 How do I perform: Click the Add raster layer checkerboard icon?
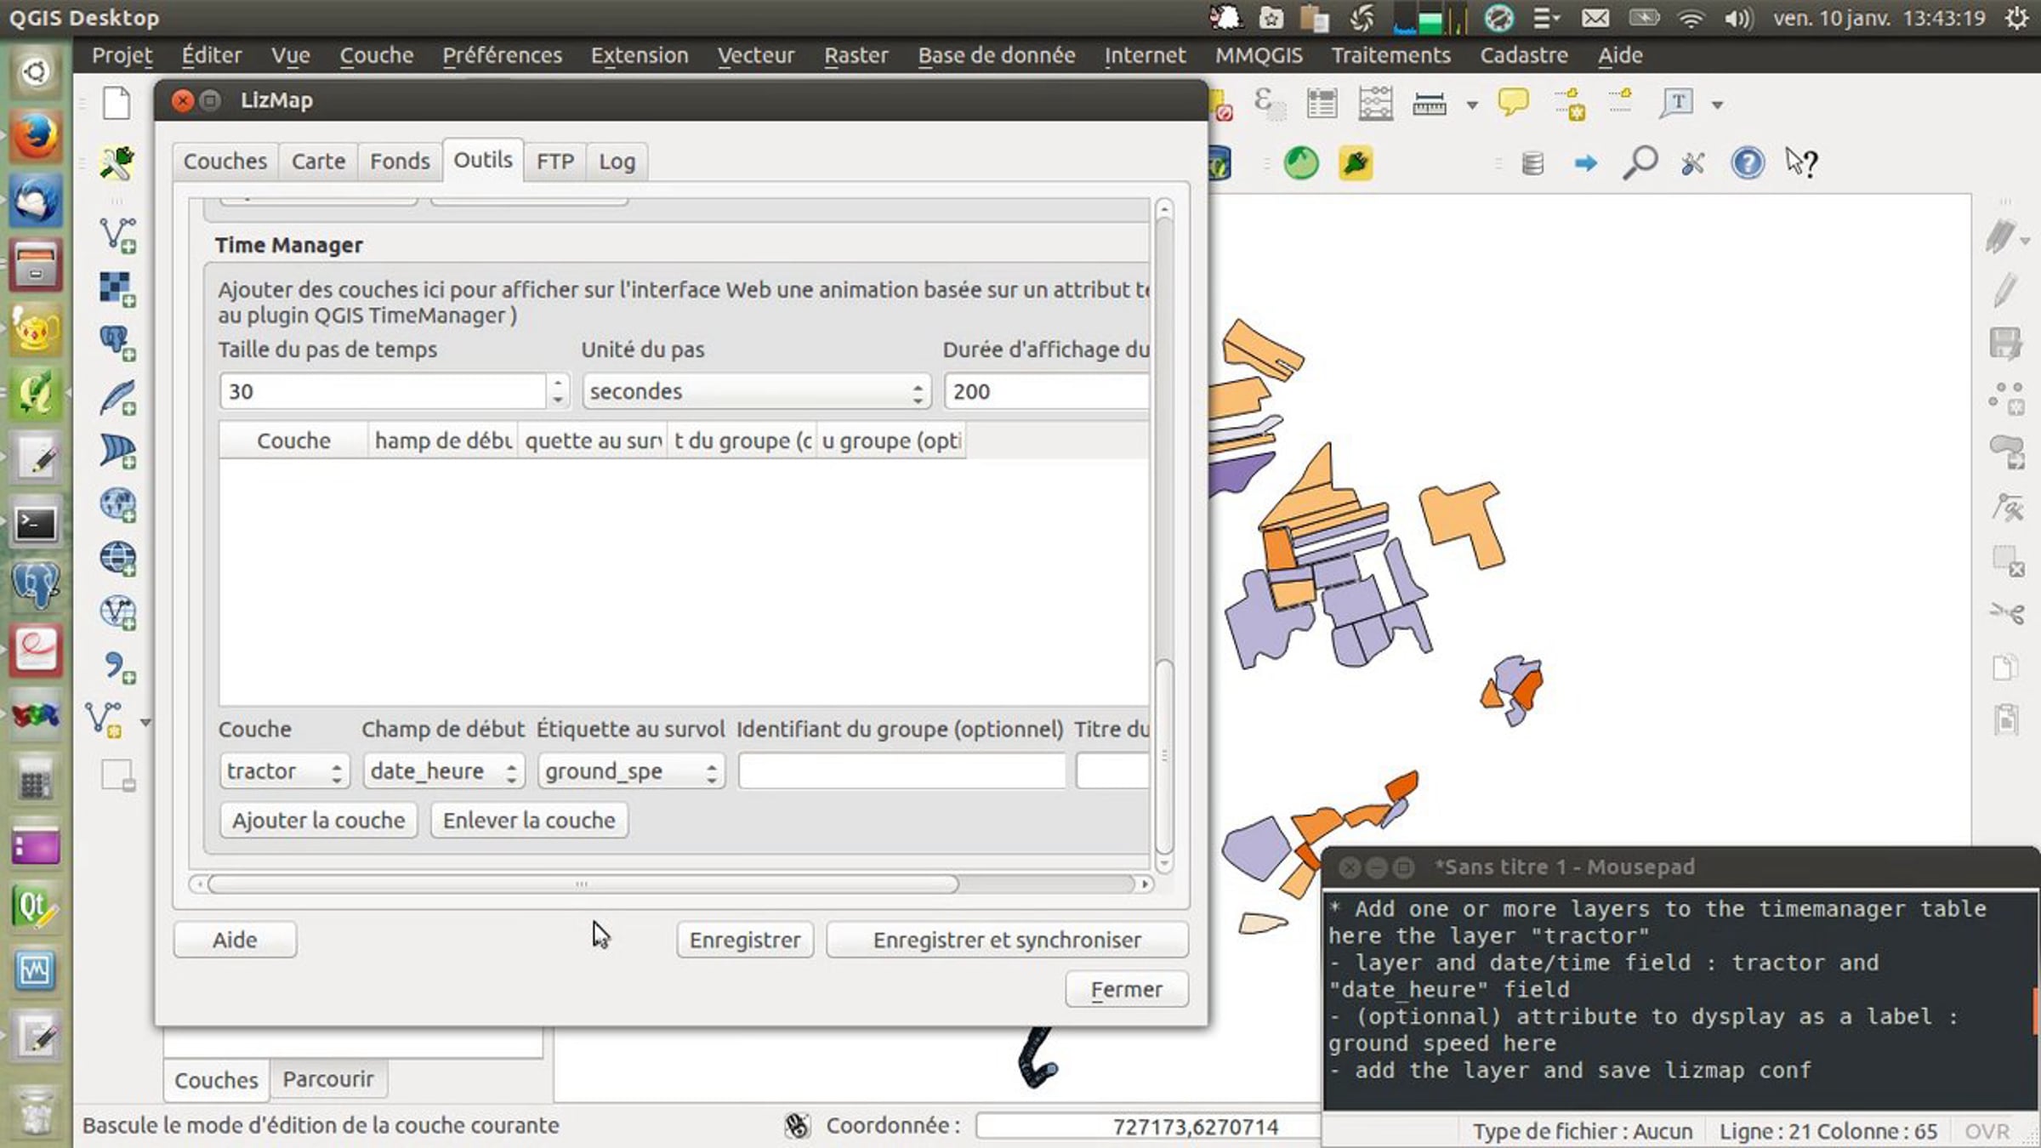pyautogui.click(x=117, y=289)
